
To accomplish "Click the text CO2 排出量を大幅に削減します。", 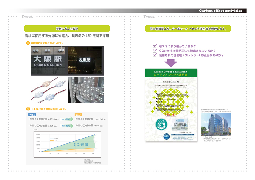I will (48, 109).
